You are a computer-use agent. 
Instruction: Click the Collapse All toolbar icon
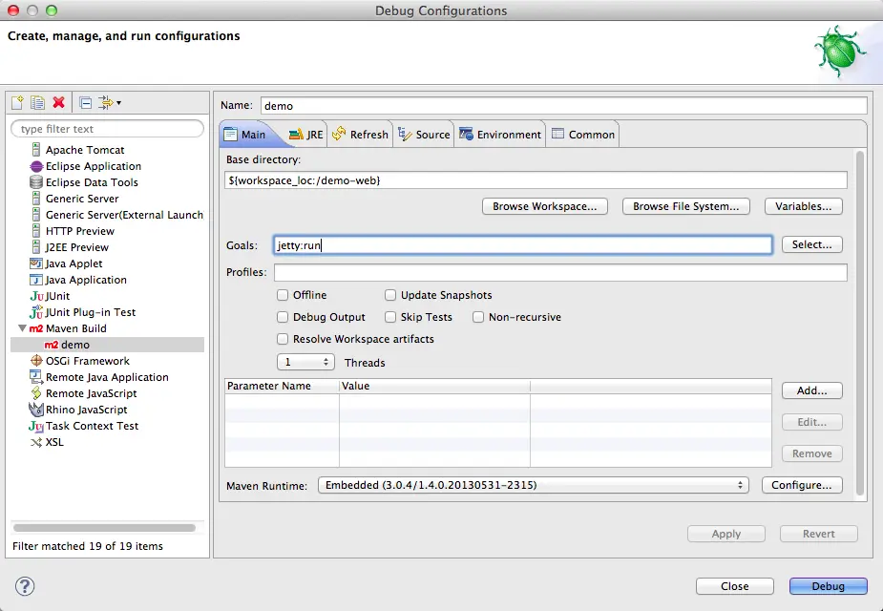click(86, 102)
